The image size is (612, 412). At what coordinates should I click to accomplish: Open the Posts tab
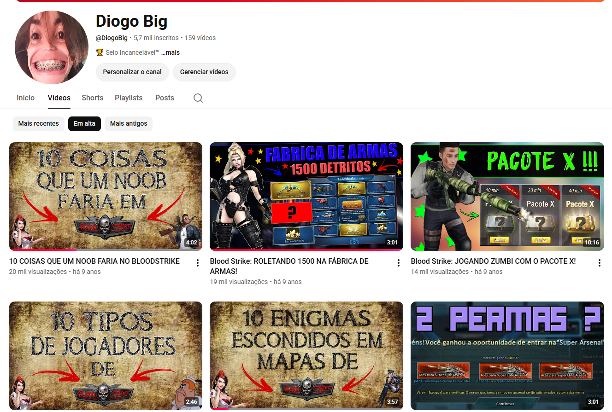[x=165, y=98]
